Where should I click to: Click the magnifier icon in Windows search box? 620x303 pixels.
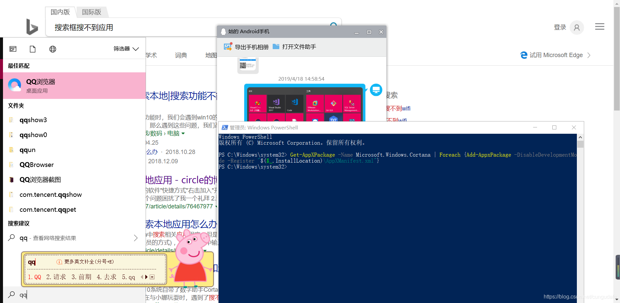[11, 294]
